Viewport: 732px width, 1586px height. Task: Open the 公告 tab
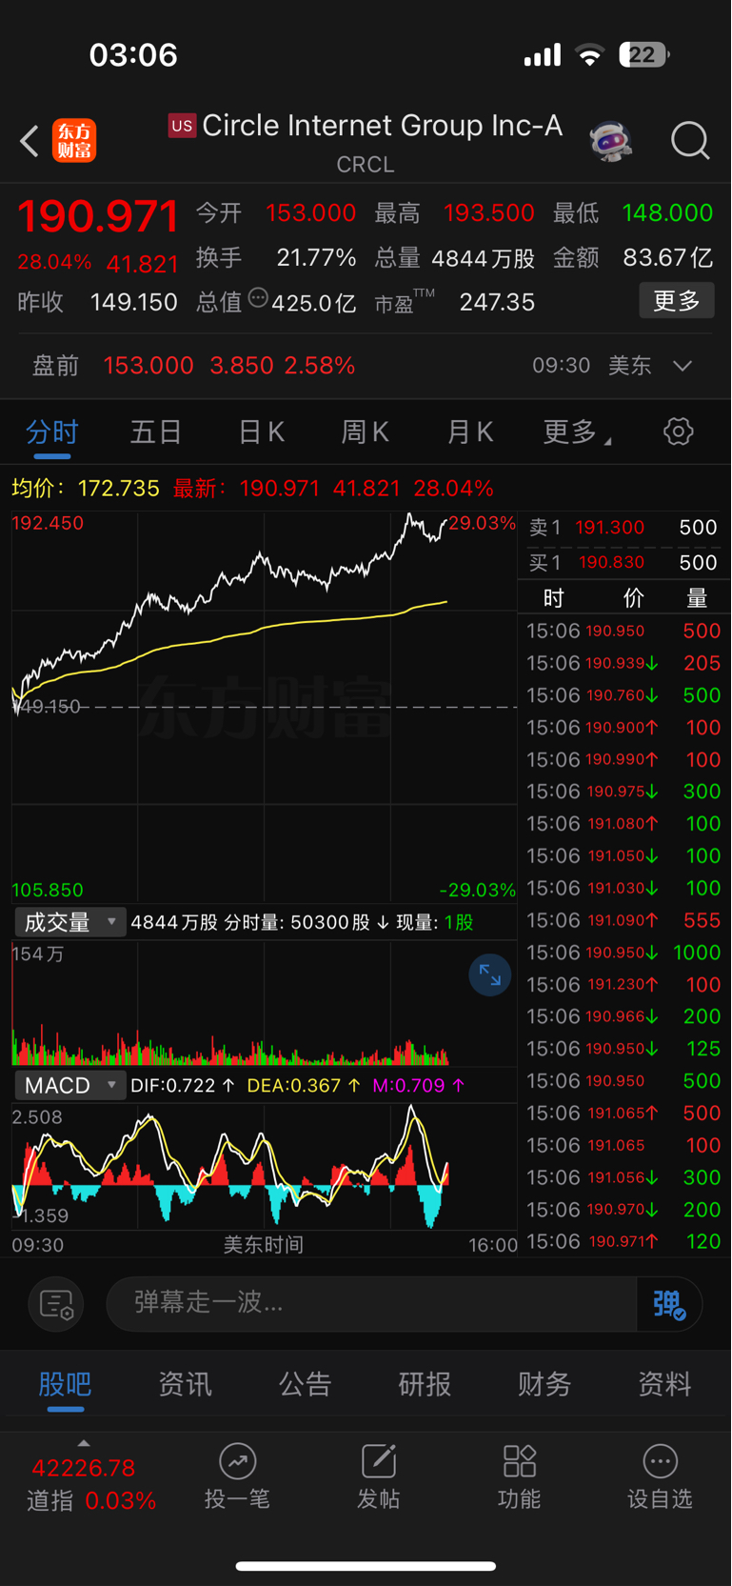point(305,1384)
